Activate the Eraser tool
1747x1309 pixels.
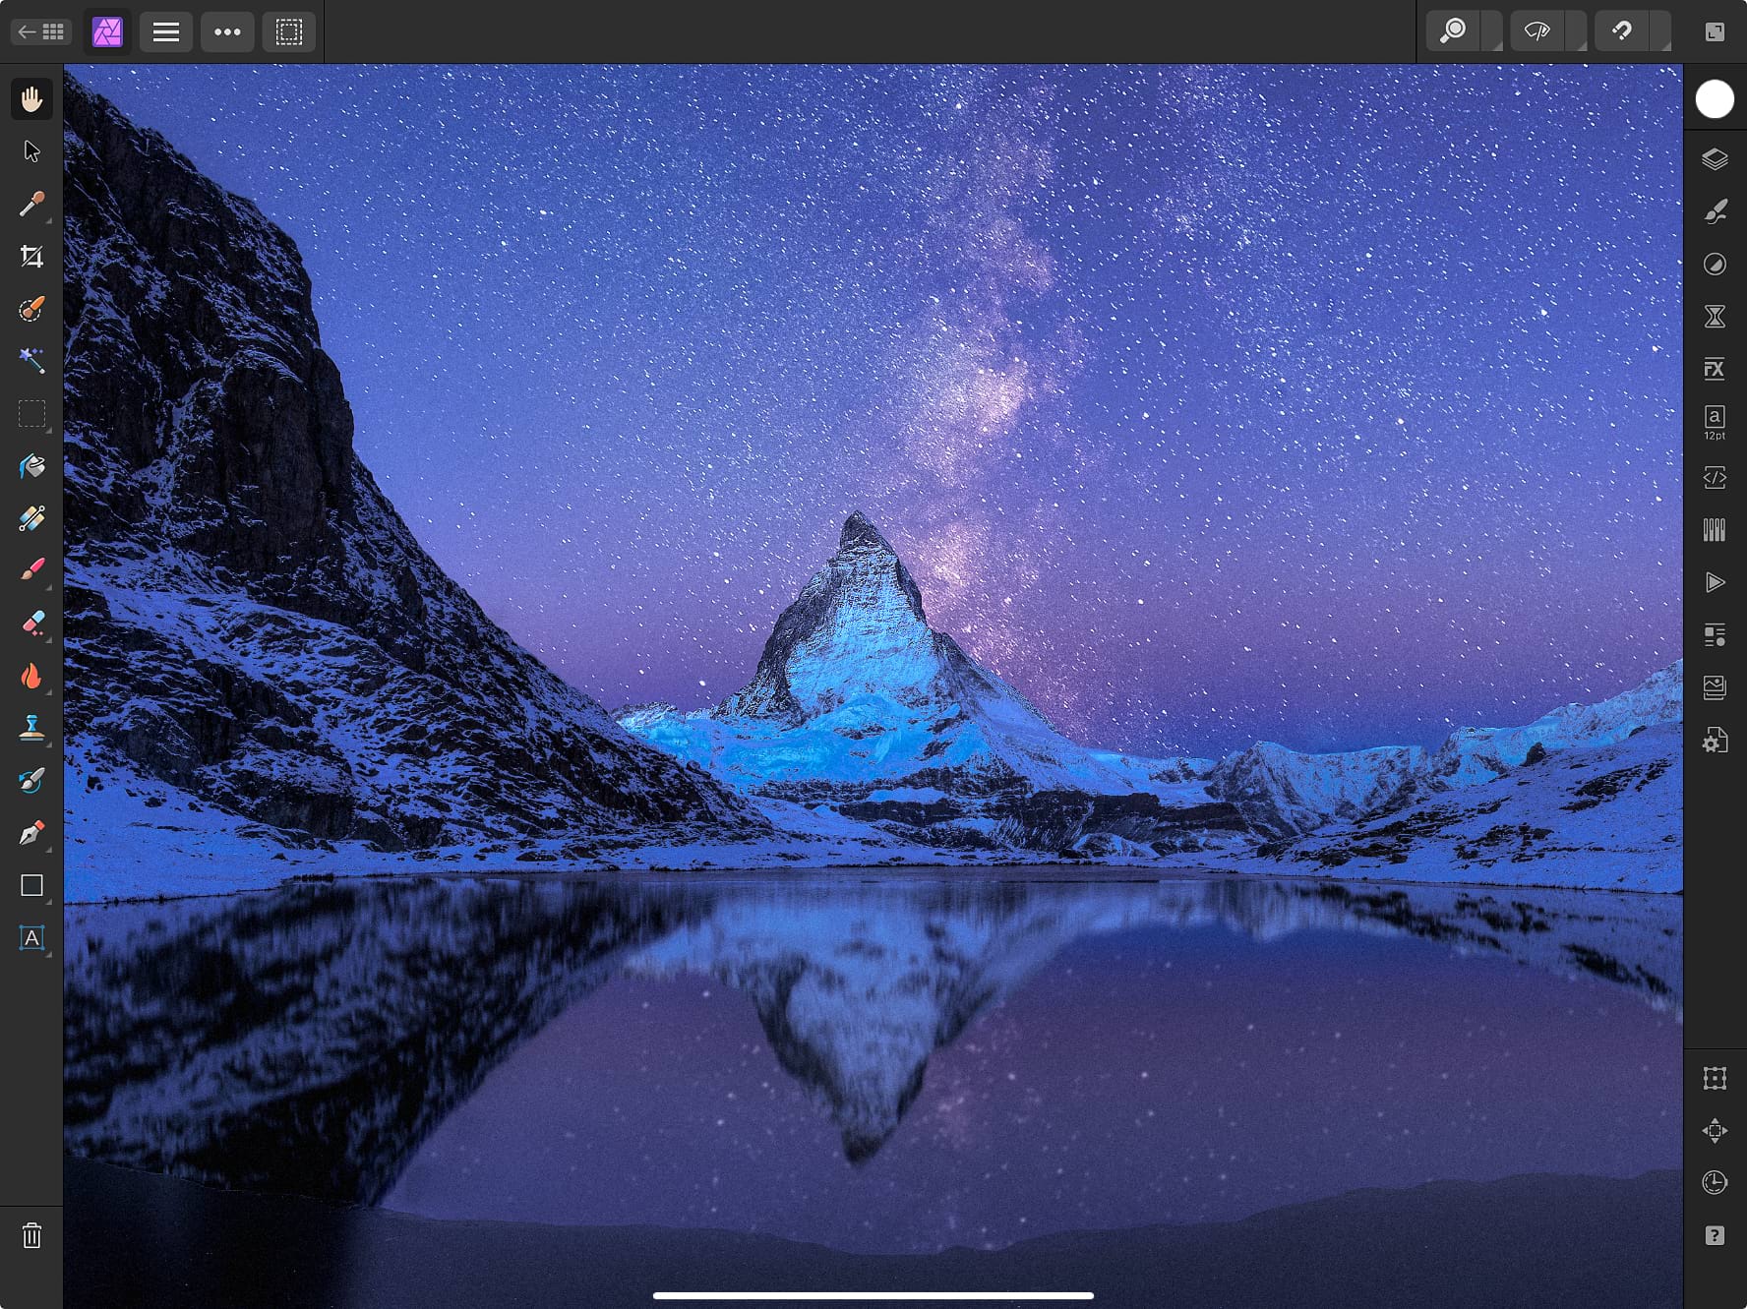click(31, 622)
